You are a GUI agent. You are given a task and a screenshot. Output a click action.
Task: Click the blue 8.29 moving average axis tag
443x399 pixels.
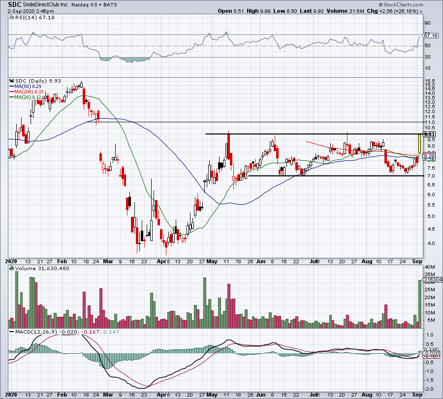429,155
